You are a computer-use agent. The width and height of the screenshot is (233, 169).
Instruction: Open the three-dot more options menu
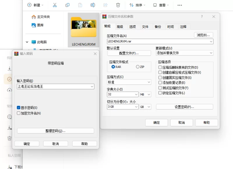coord(180,5)
